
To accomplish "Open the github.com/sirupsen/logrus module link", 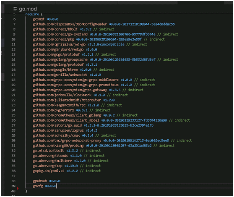I will coord(58,130).
